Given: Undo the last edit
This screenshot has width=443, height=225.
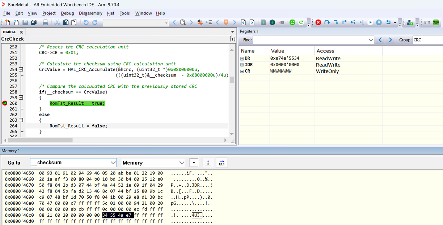Looking at the screenshot, I should tap(86, 22).
